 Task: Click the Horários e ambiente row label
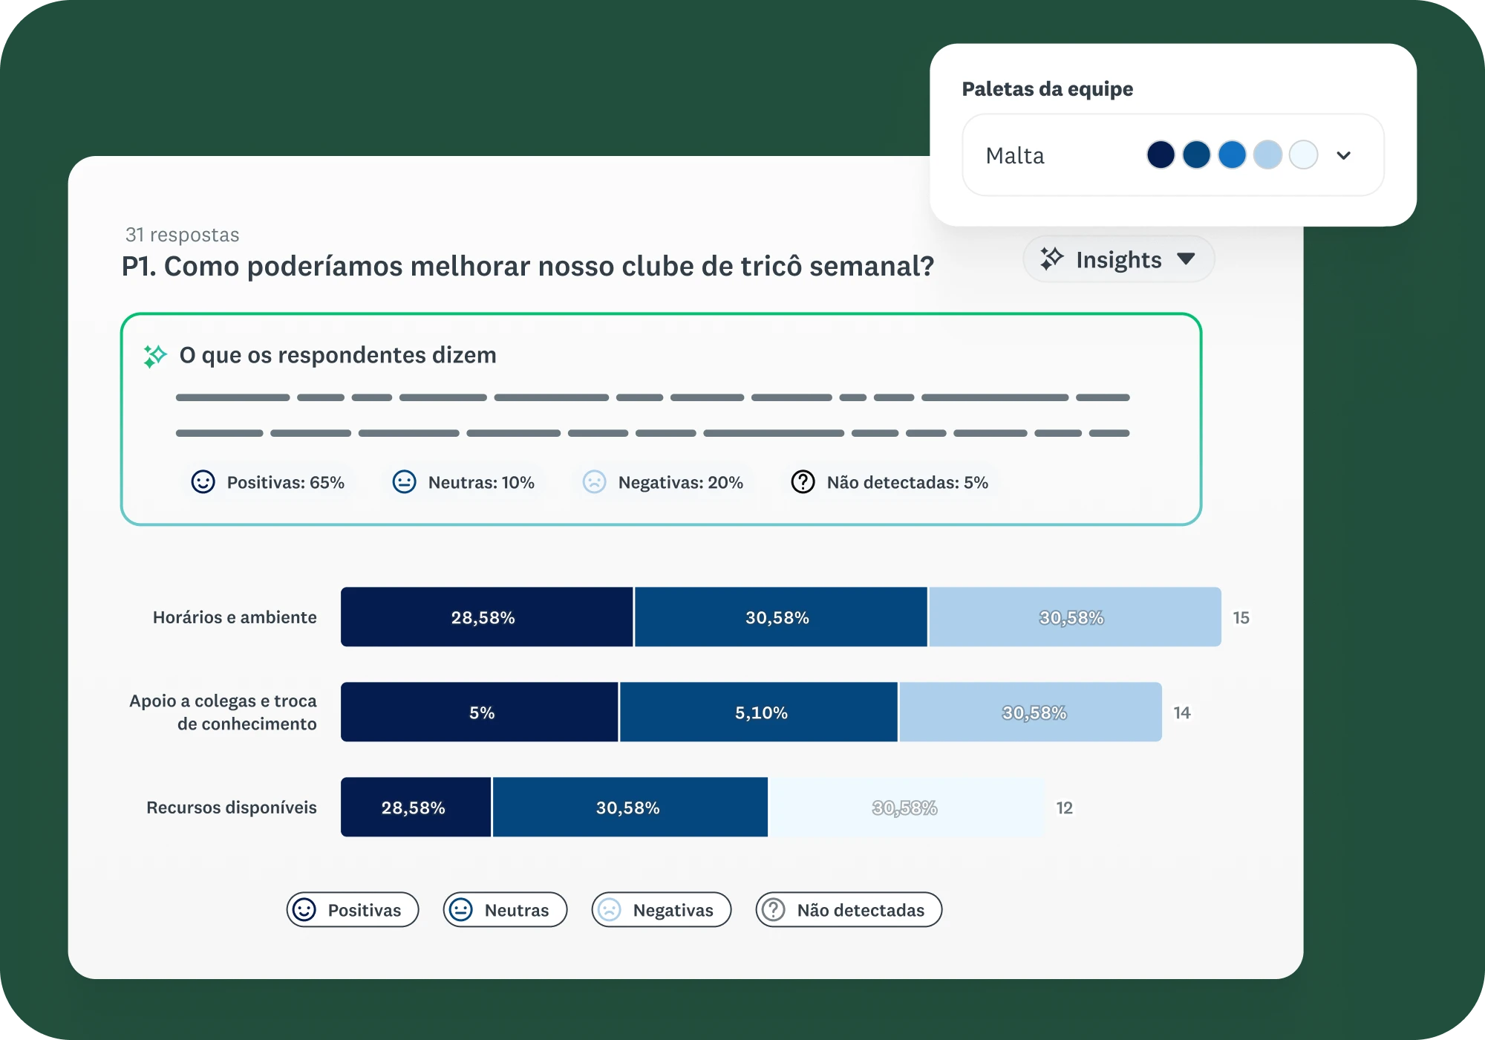(235, 617)
